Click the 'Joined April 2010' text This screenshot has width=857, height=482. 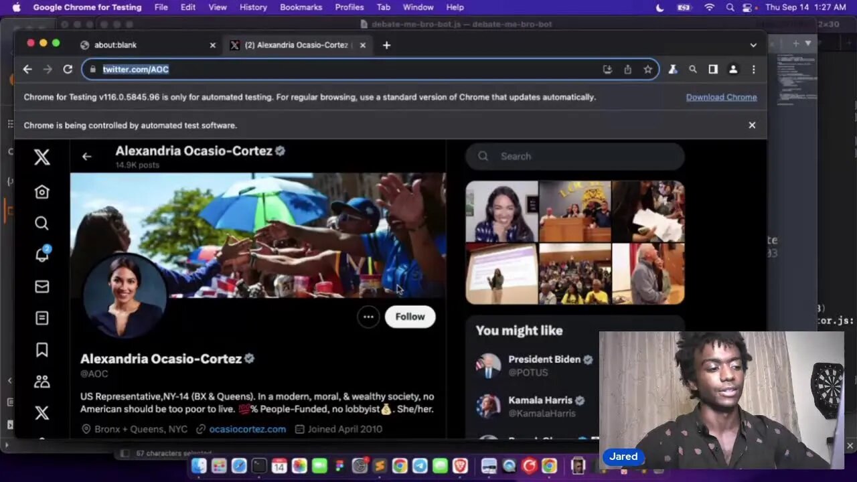345,429
